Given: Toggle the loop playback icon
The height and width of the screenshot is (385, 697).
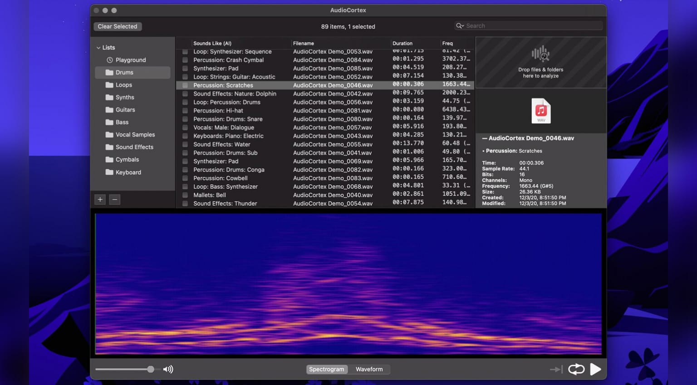Looking at the screenshot, I should [576, 369].
